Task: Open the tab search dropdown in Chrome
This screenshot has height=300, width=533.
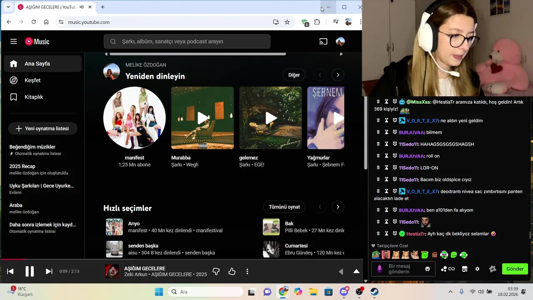Action: point(8,7)
